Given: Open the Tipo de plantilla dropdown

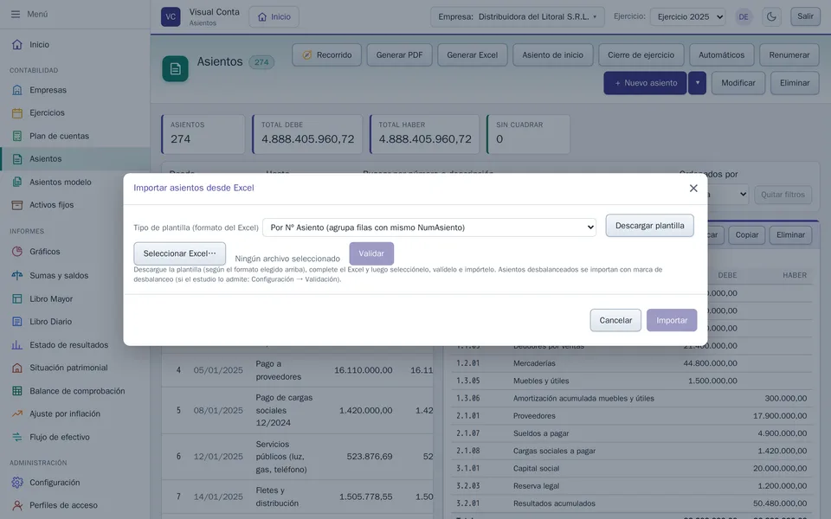Looking at the screenshot, I should point(429,227).
